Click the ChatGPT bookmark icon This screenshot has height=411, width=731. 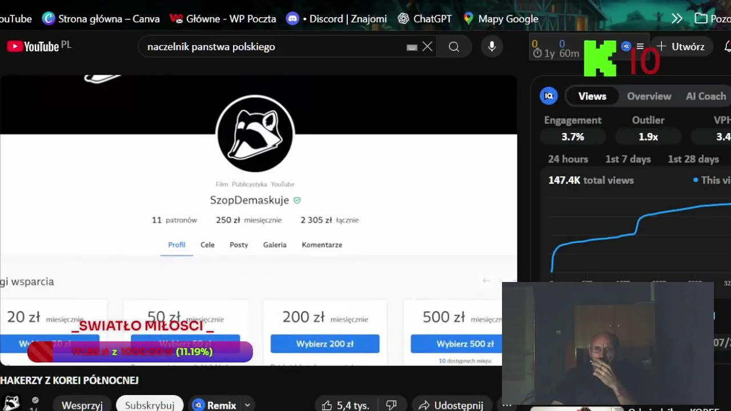click(x=403, y=19)
